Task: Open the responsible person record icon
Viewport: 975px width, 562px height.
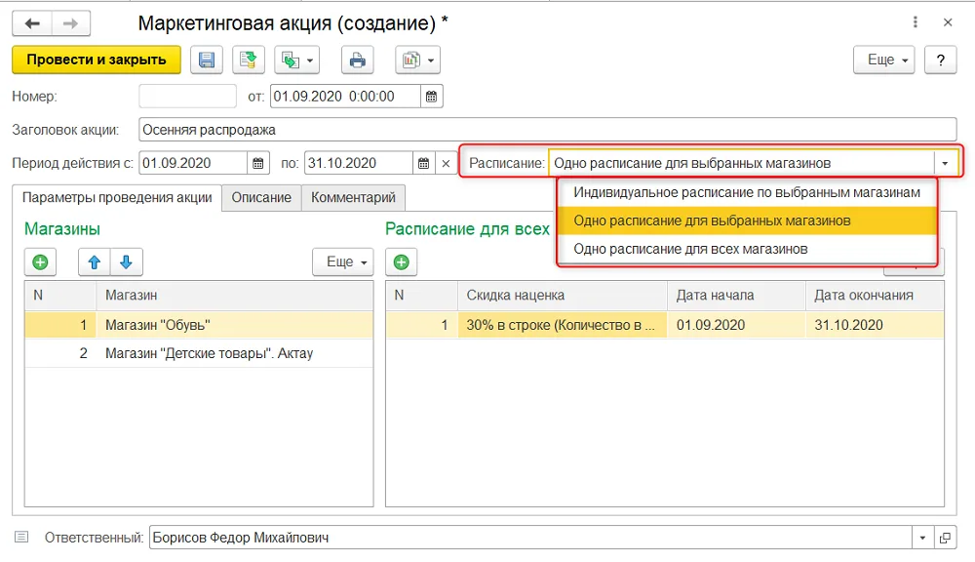Action: [x=945, y=538]
